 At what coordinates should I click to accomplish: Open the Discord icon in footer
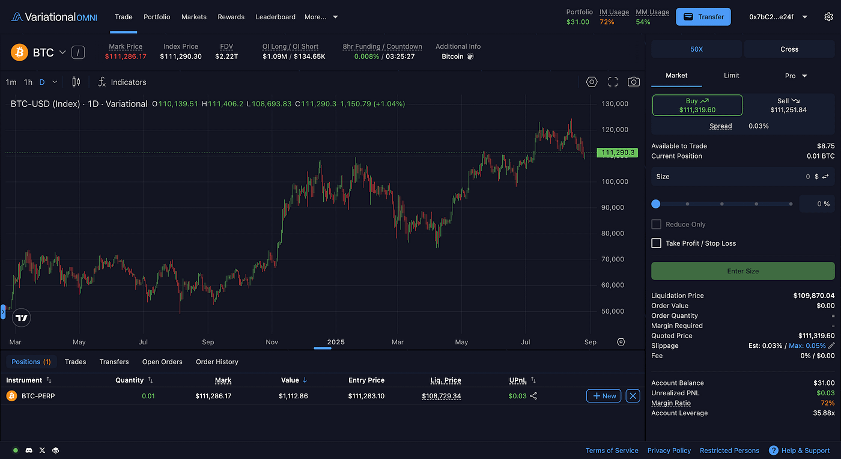coord(29,451)
